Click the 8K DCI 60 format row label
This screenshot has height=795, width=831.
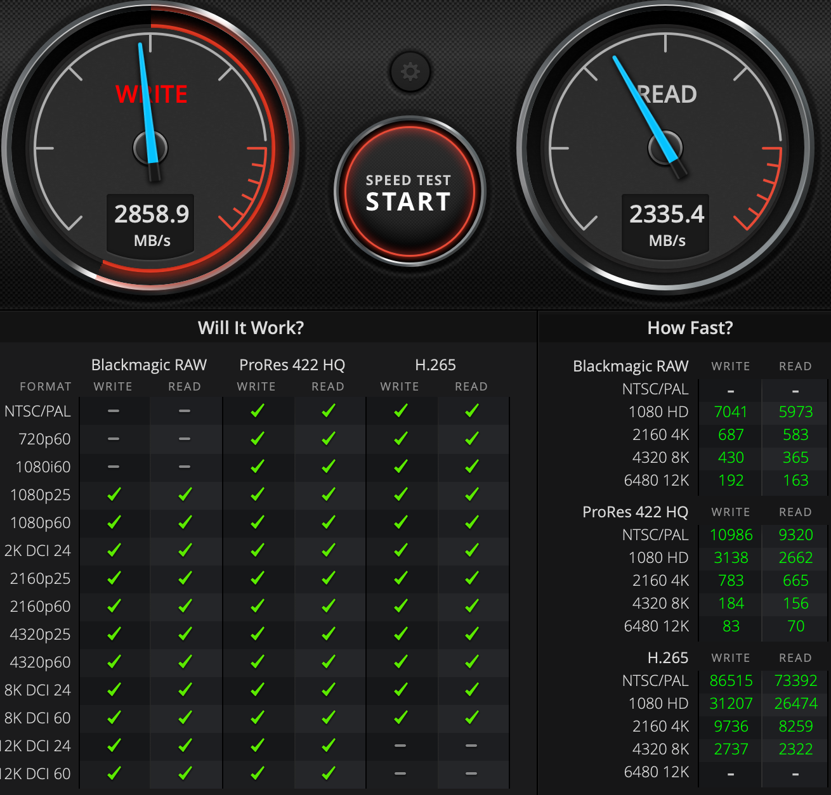pyautogui.click(x=37, y=718)
